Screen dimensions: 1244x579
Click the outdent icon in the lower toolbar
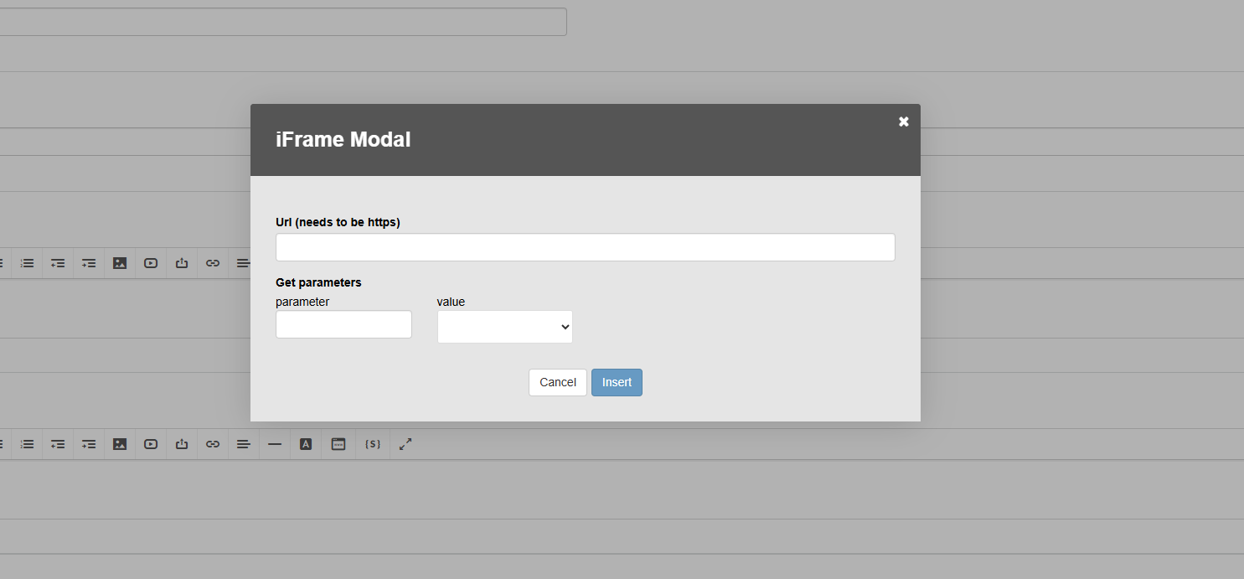(58, 444)
